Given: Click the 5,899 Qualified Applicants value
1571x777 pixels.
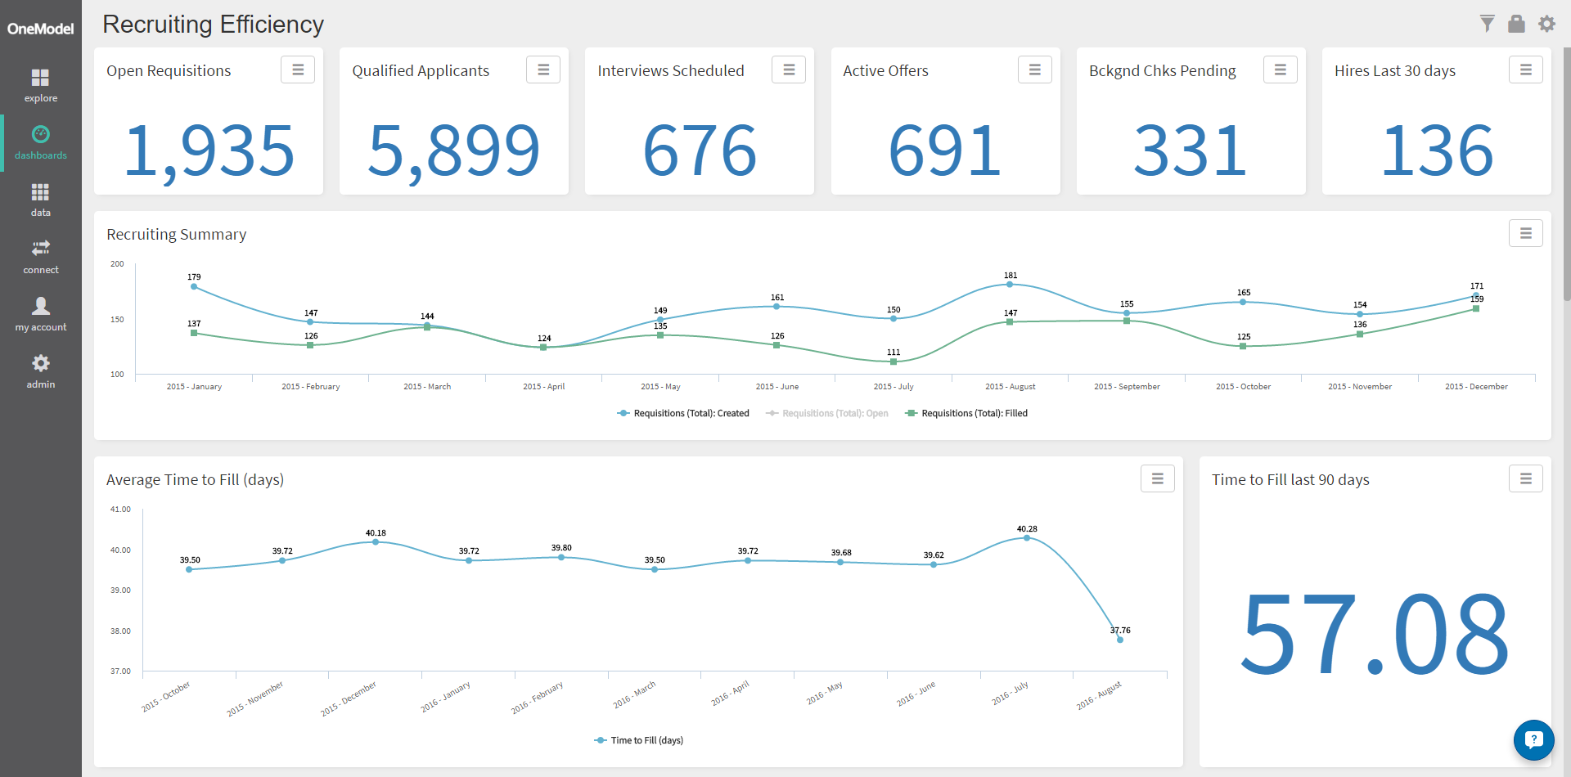Looking at the screenshot, I should [x=454, y=150].
